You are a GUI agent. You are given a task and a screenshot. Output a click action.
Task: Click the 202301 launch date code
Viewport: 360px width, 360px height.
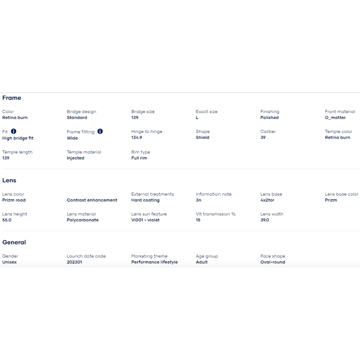click(x=74, y=262)
